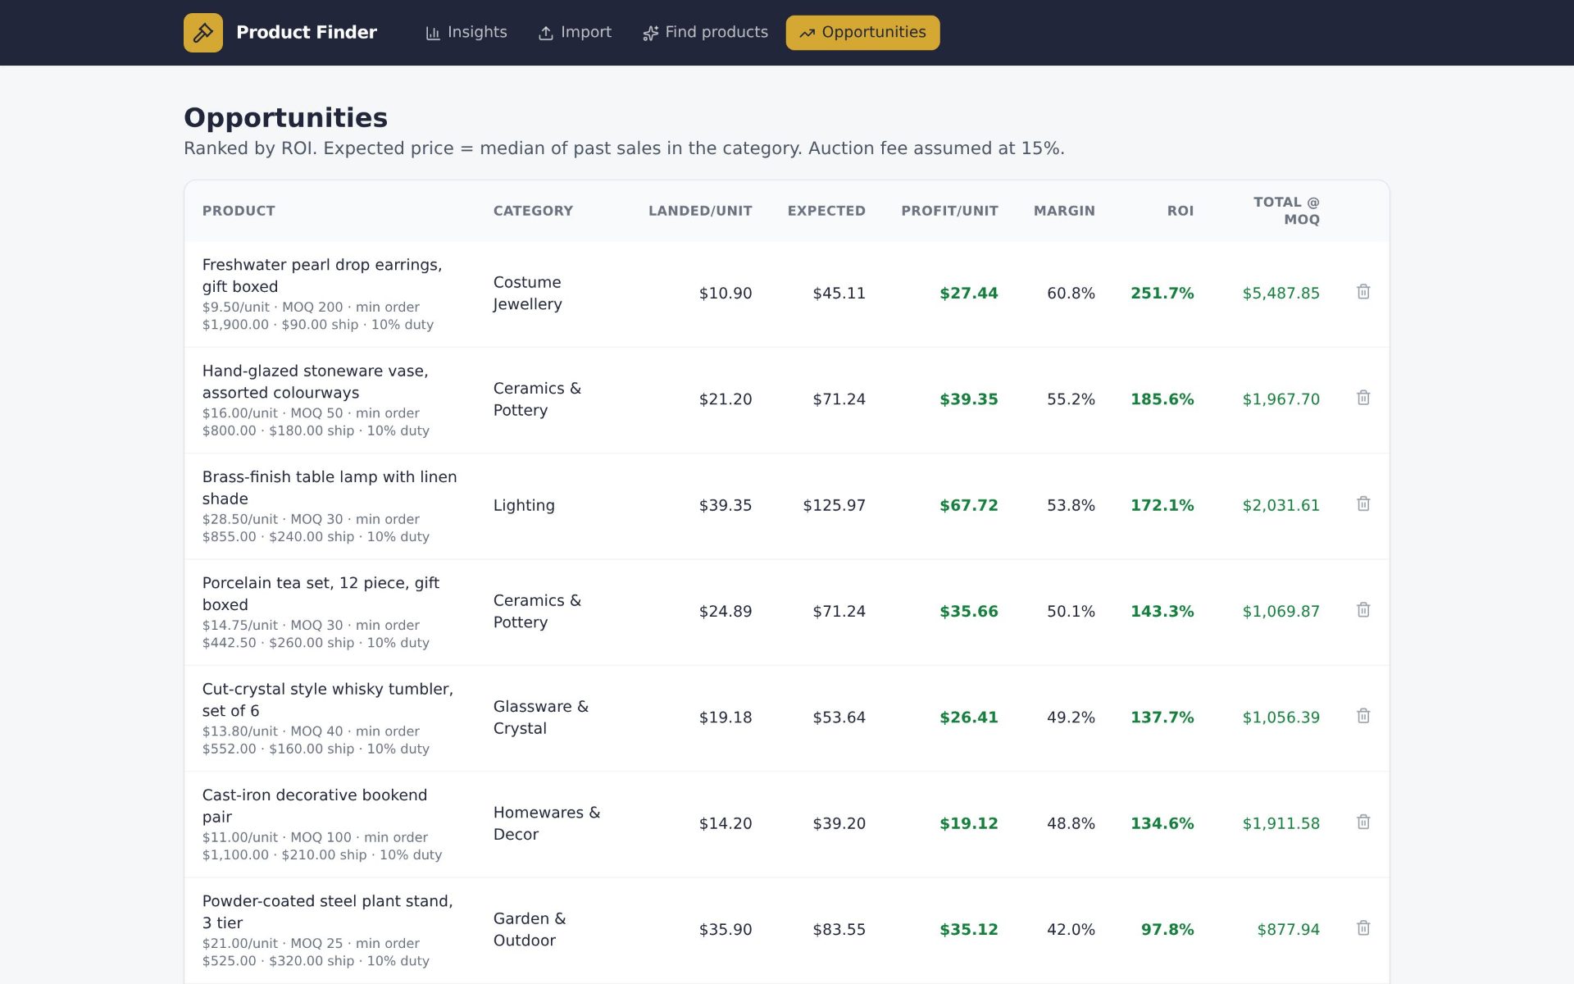
Task: Click the $67.72 profit per unit value
Action: (x=969, y=505)
